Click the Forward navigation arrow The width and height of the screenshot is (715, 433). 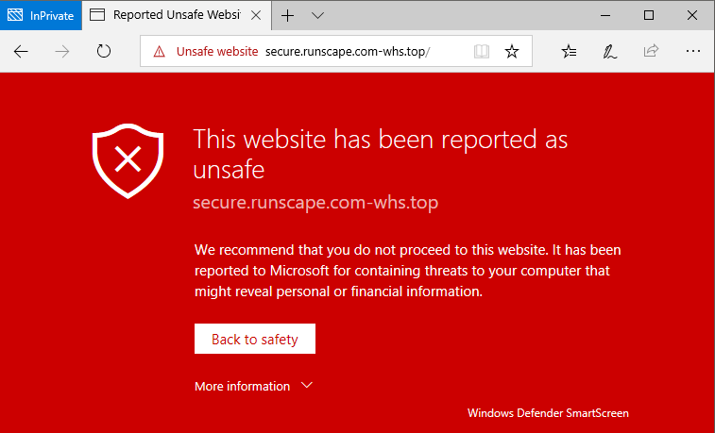pyautogui.click(x=62, y=52)
